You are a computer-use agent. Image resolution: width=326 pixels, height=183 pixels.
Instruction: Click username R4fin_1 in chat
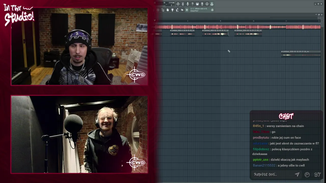click(x=258, y=126)
